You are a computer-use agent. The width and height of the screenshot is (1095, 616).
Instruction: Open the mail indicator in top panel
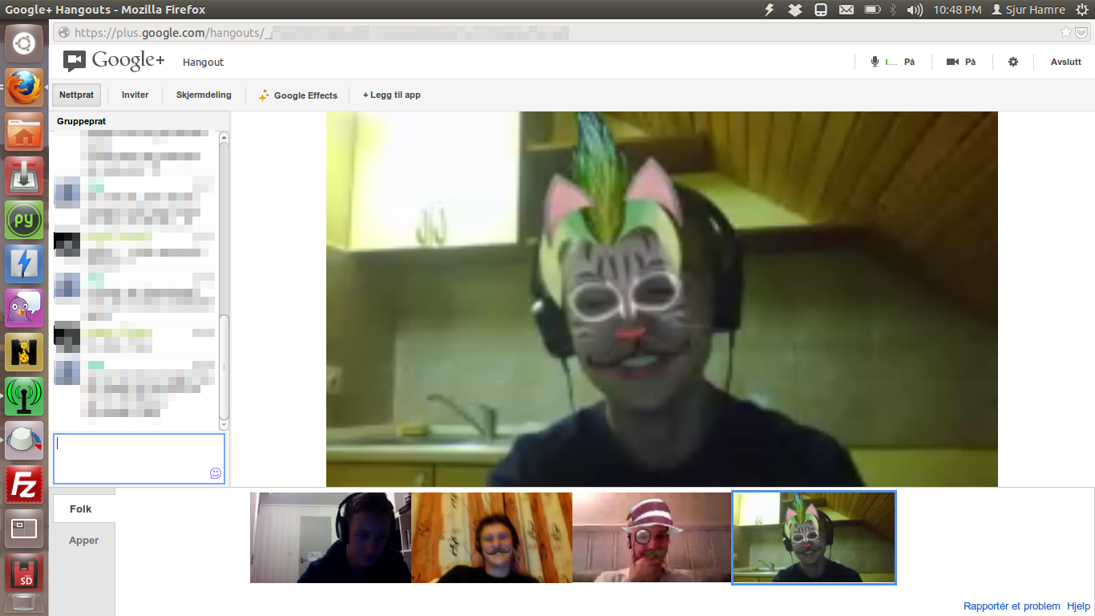coord(846,10)
